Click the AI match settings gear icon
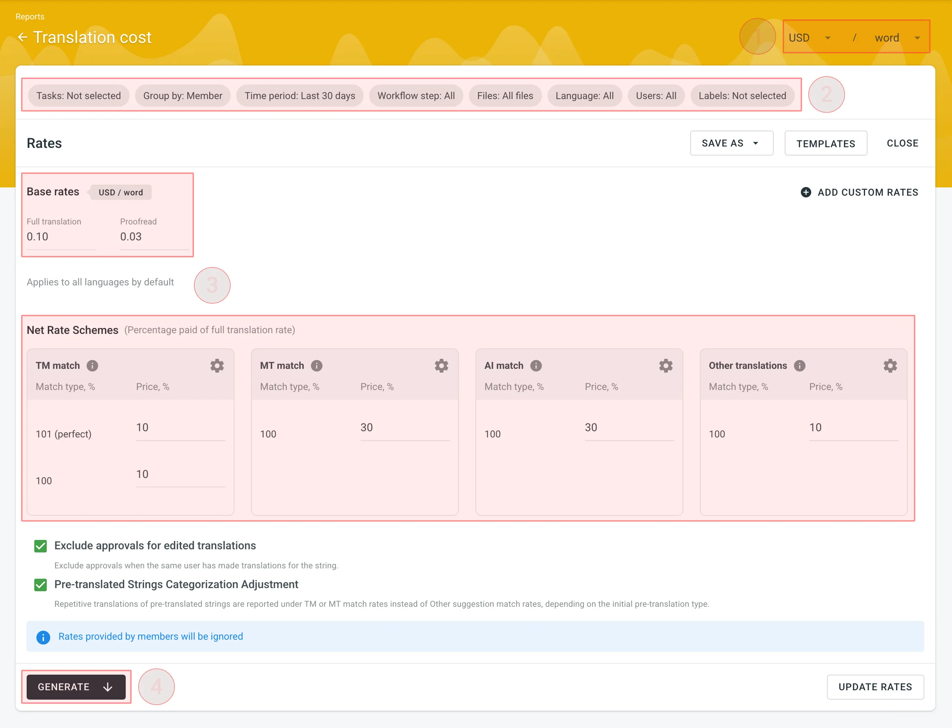This screenshot has width=952, height=728. tap(665, 365)
